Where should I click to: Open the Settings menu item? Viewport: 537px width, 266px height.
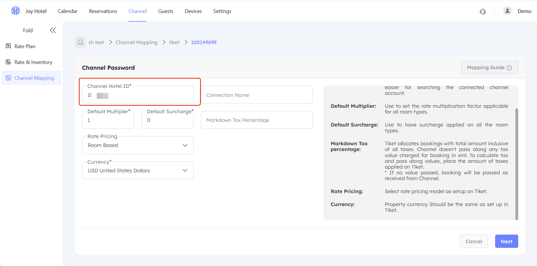(222, 11)
